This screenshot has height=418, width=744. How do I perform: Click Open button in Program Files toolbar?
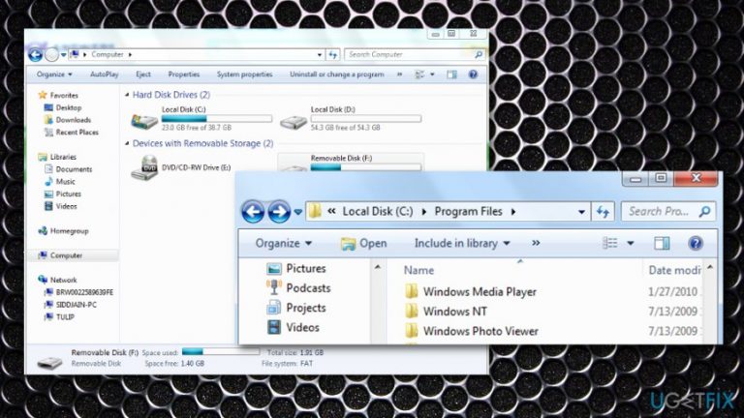364,243
